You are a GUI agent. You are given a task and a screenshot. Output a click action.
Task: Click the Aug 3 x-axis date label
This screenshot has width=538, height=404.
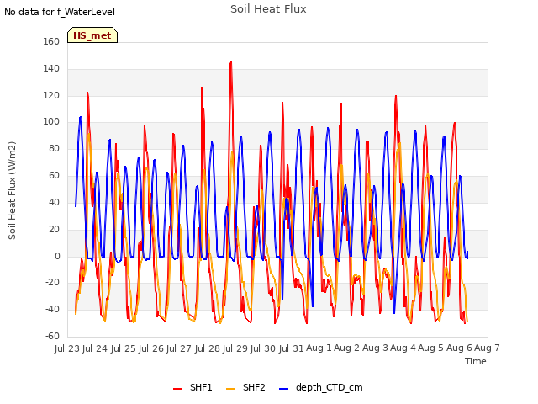375,348
